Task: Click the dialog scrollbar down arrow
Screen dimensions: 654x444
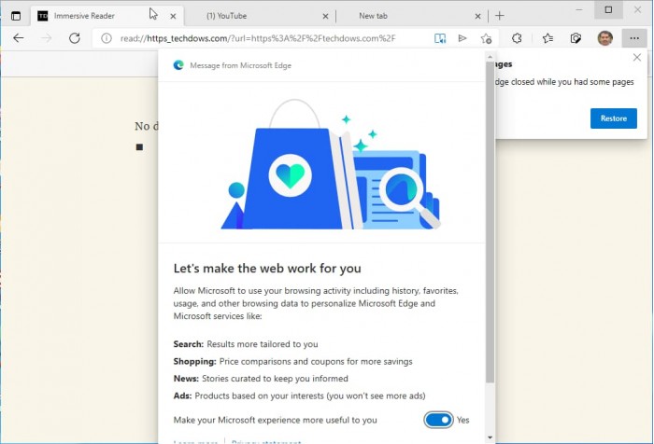Action: coord(490,437)
